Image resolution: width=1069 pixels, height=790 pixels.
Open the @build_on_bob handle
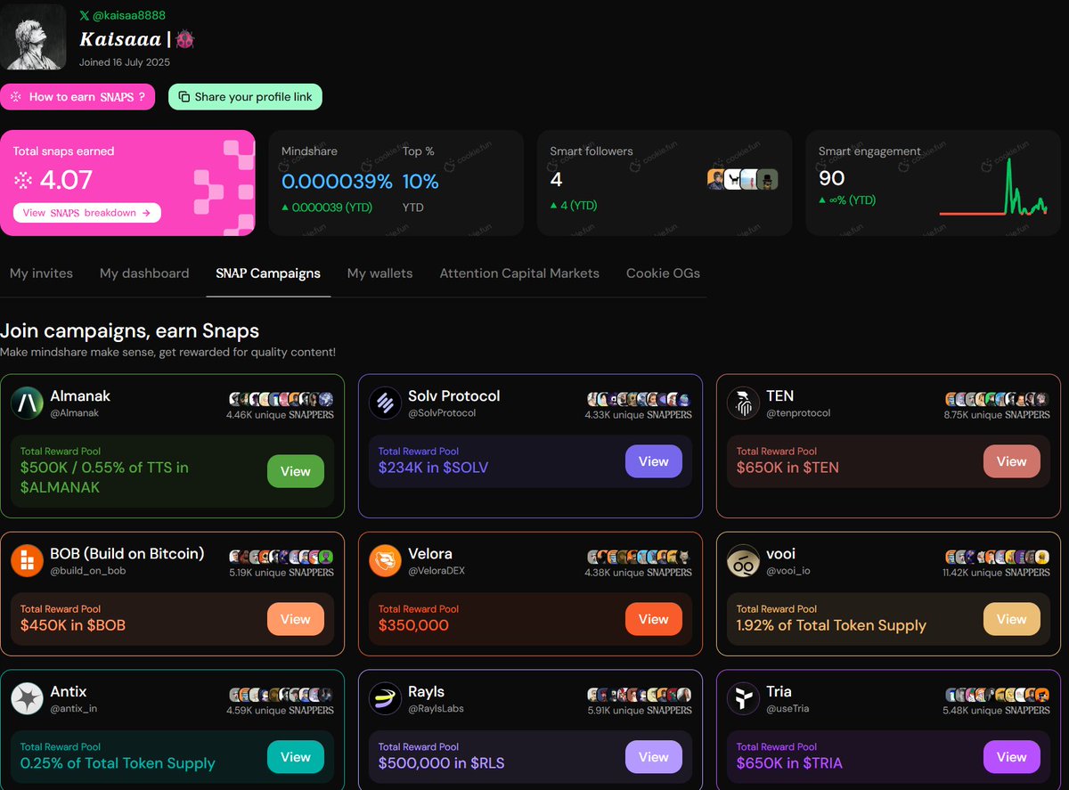tap(87, 571)
